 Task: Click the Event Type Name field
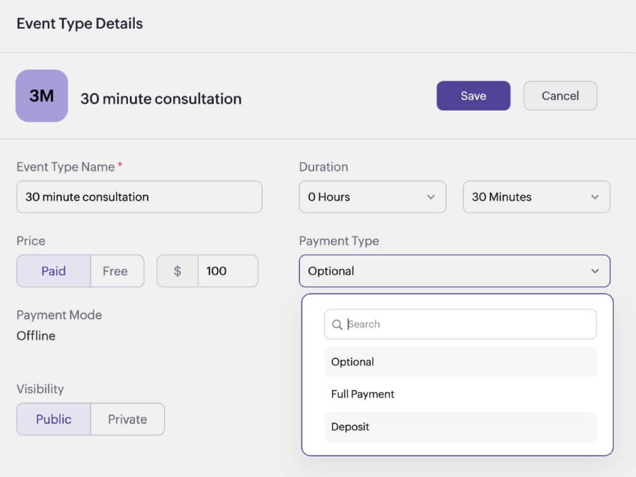pyautogui.click(x=139, y=197)
